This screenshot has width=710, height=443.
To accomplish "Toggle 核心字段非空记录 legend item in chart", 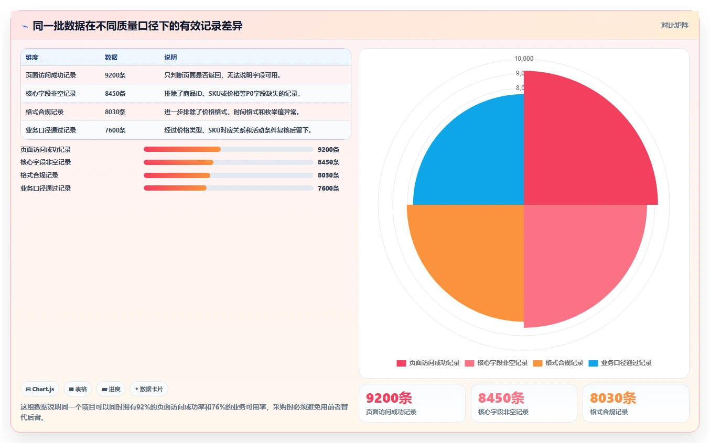I will [x=496, y=363].
